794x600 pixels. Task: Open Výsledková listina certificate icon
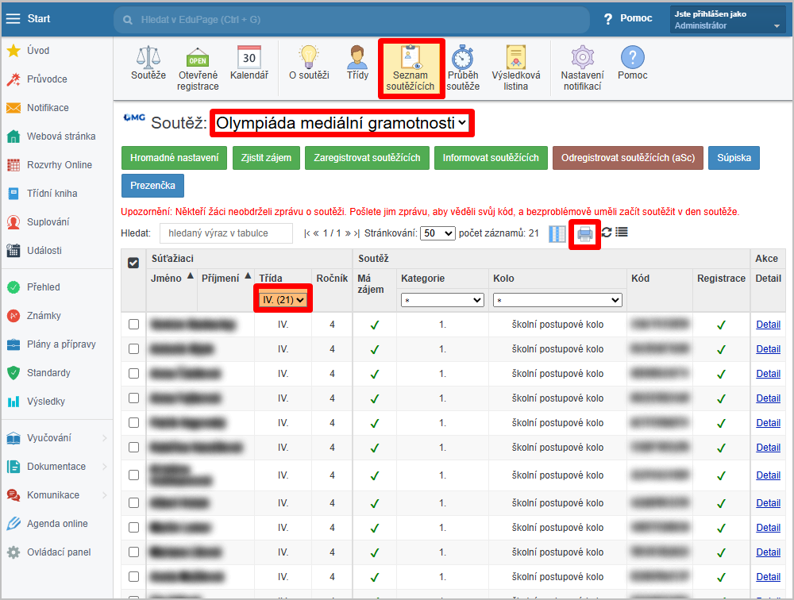tap(515, 67)
